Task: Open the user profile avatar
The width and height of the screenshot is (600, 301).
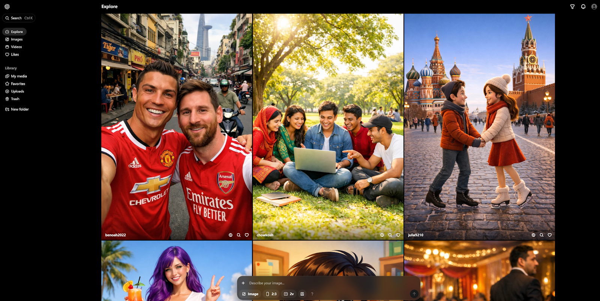Action: coord(594,7)
